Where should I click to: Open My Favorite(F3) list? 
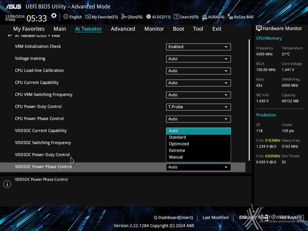click(x=102, y=17)
